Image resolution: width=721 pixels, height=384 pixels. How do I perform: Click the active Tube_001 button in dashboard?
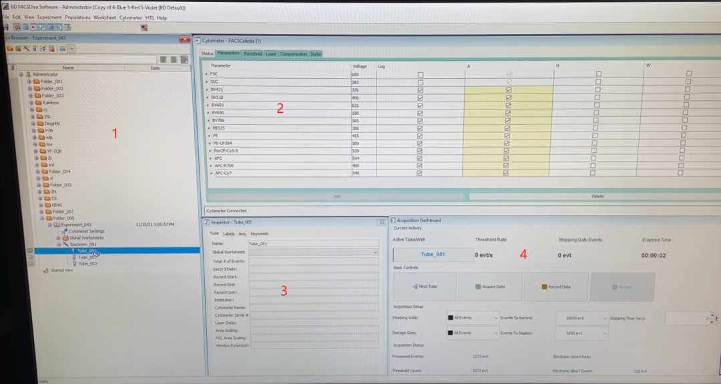click(x=433, y=254)
